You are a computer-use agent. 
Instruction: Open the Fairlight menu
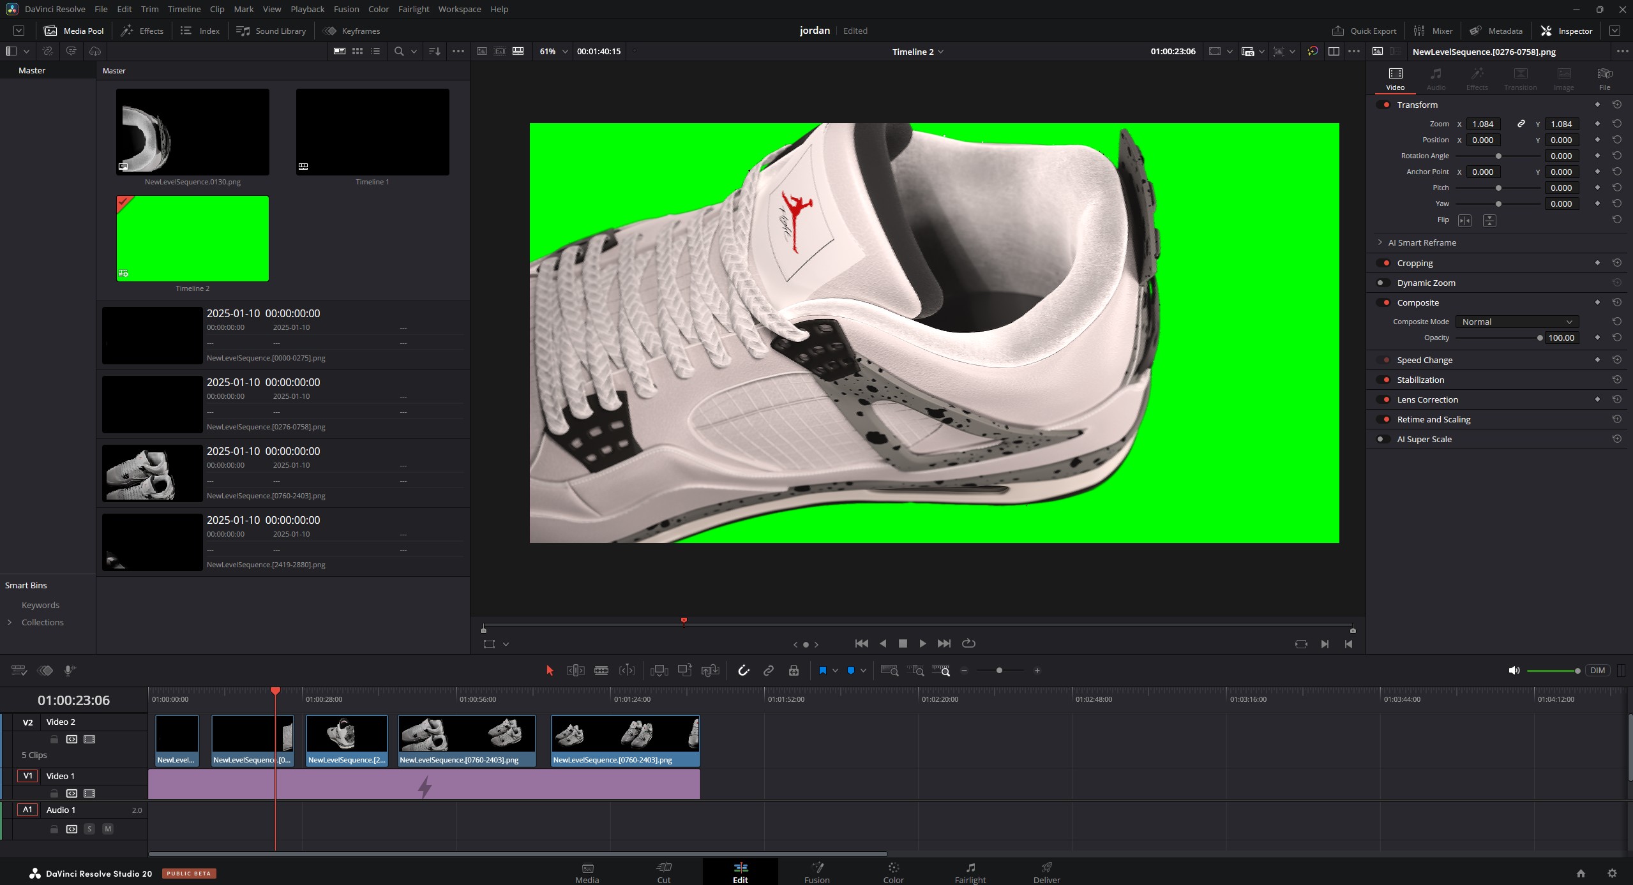pos(413,9)
